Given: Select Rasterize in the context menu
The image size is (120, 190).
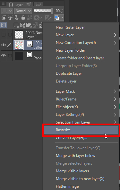Looking at the screenshot, I should 81,130.
